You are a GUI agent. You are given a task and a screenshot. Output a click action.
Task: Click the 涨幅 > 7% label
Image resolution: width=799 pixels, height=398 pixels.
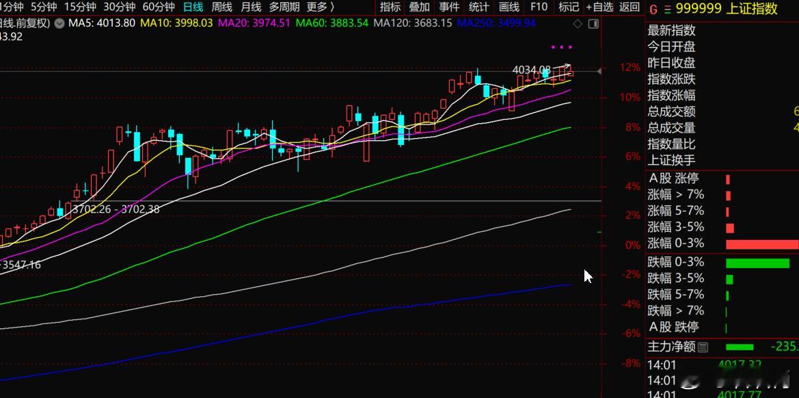[676, 195]
